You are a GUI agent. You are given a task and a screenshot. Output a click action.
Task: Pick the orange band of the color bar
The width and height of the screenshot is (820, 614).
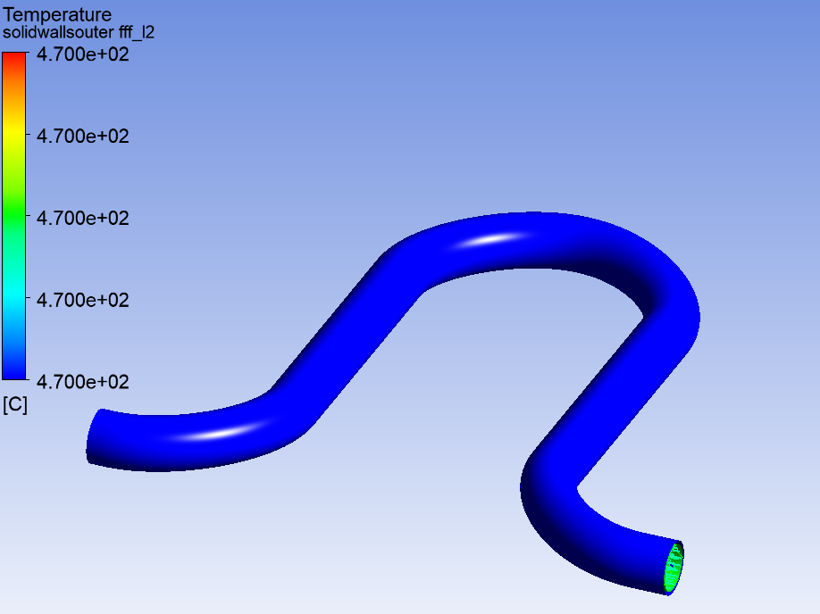click(14, 96)
